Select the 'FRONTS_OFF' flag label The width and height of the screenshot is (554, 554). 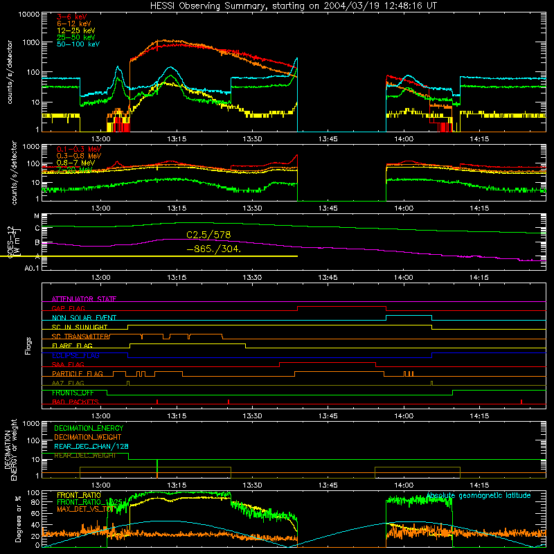(x=73, y=393)
